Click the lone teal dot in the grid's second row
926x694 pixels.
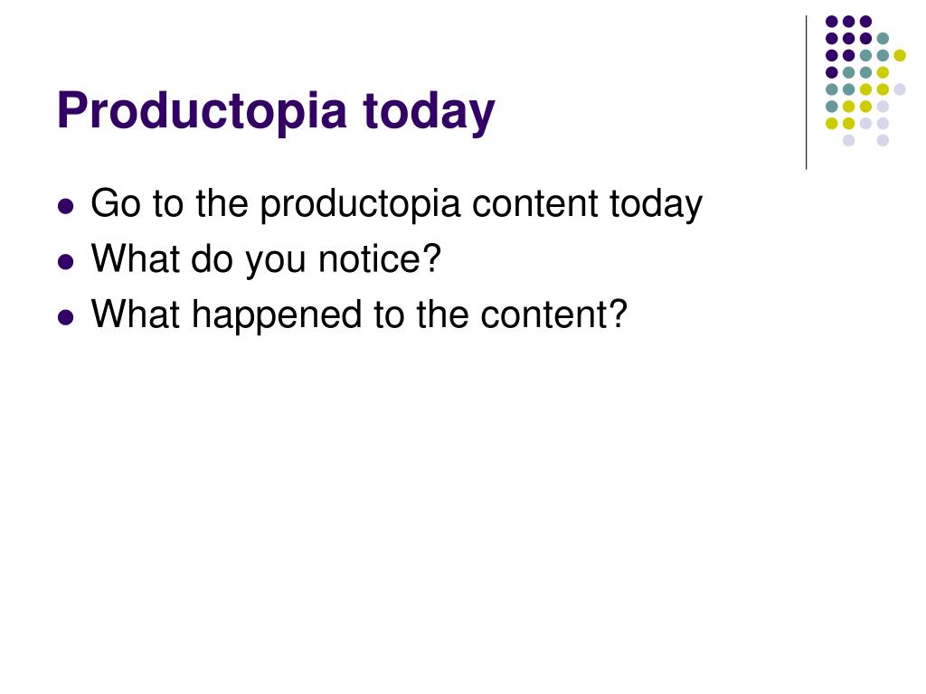click(883, 39)
